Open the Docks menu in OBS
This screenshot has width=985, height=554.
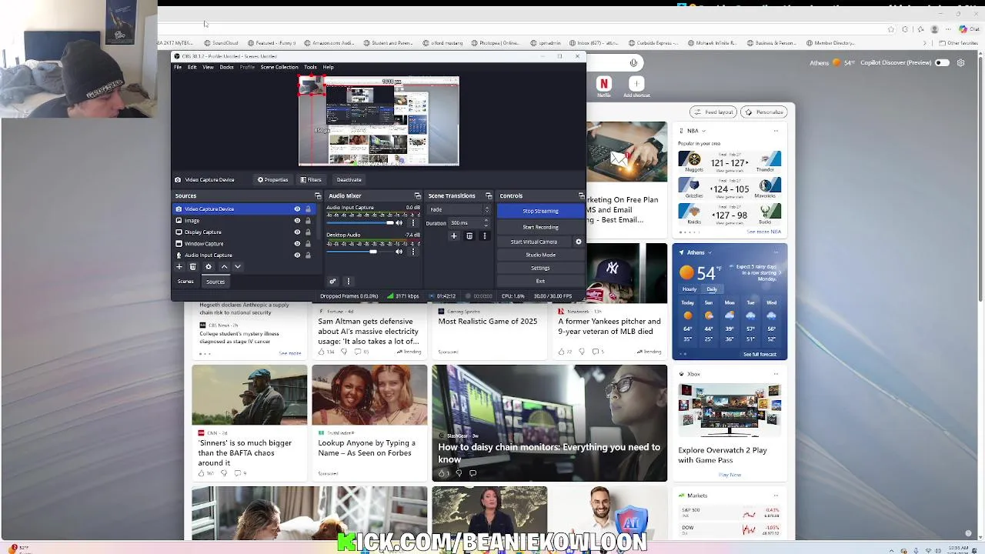[226, 67]
